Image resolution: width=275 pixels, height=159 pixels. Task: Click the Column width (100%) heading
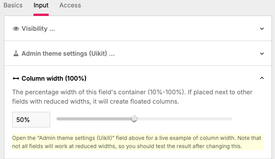pyautogui.click(x=54, y=78)
